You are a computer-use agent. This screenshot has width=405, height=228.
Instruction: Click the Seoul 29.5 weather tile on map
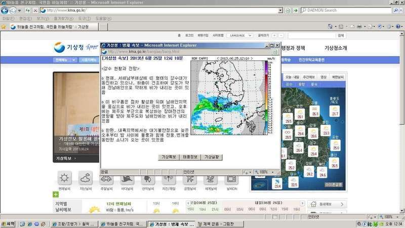pyautogui.click(x=288, y=119)
